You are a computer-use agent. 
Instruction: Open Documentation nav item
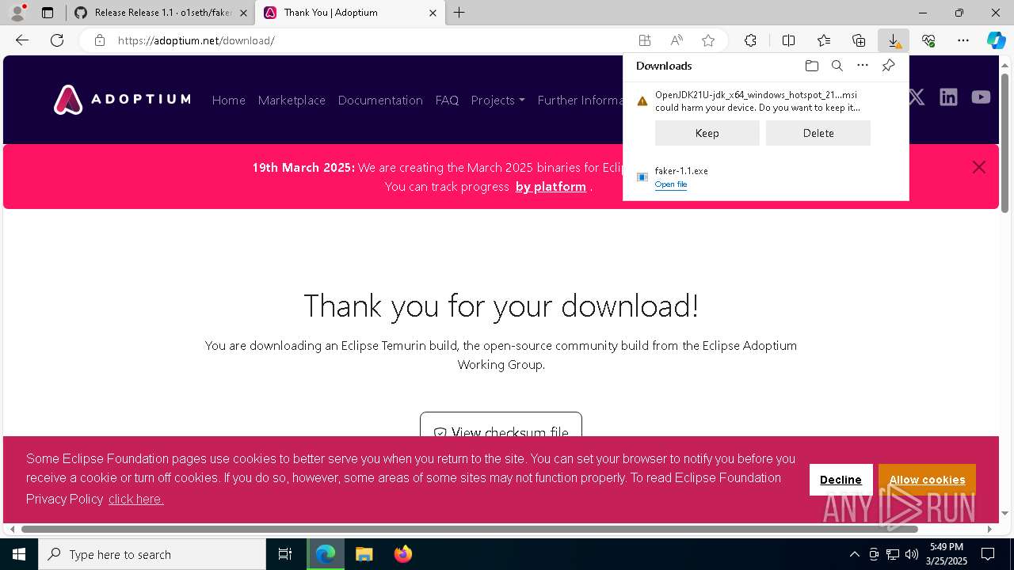coord(380,100)
